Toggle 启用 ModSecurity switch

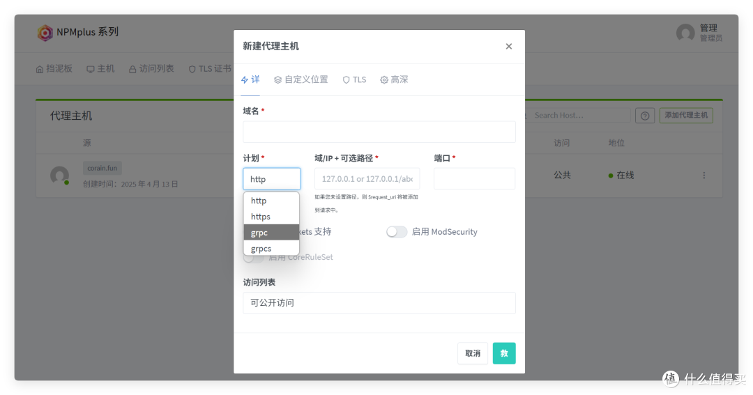[x=397, y=232]
